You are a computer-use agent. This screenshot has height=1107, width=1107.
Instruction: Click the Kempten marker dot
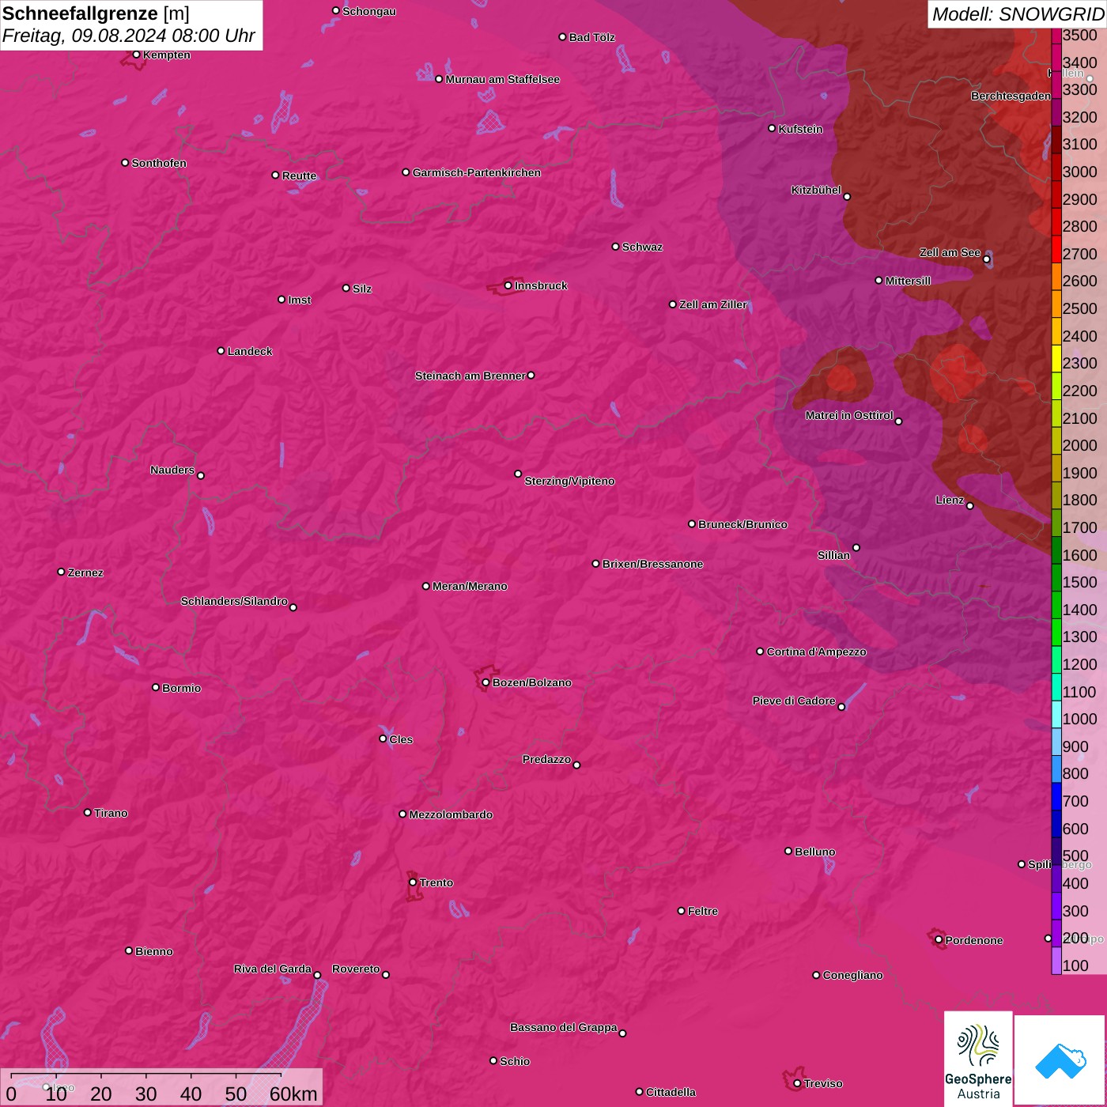point(136,55)
